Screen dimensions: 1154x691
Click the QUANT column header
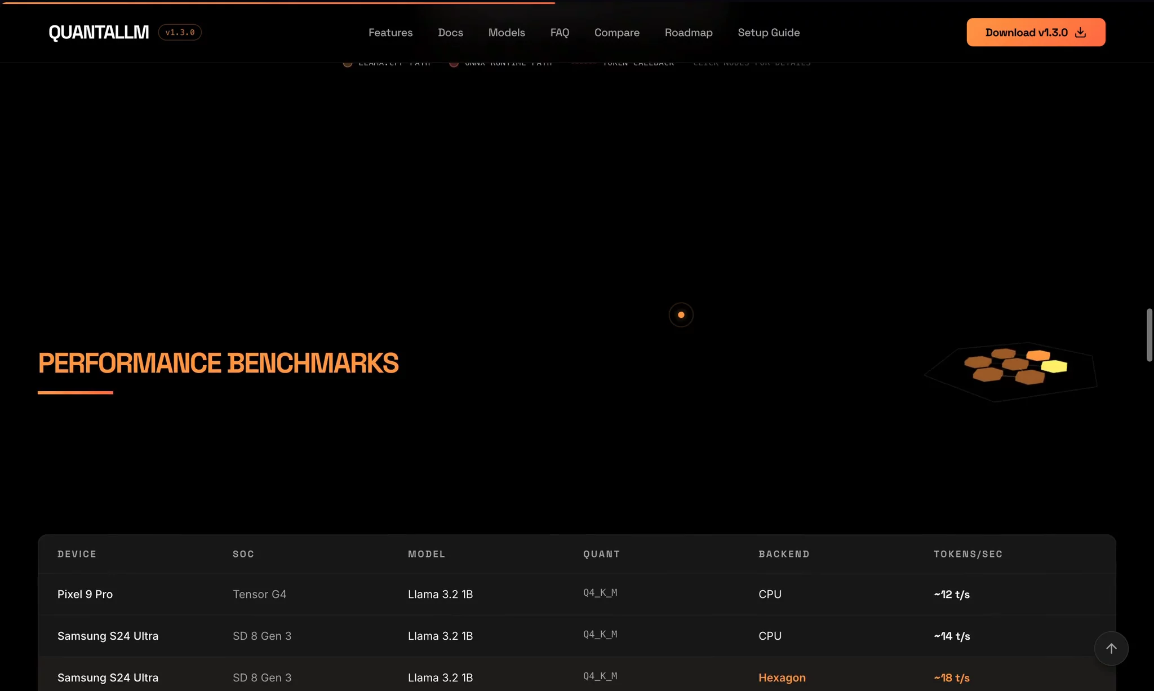pyautogui.click(x=601, y=553)
